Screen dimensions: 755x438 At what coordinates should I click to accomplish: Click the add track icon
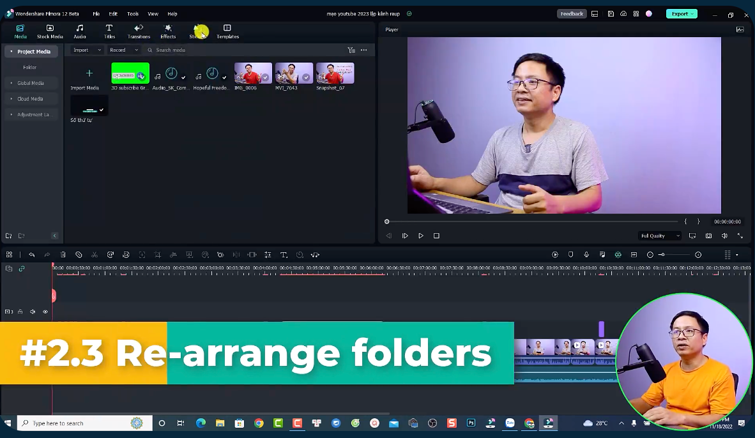pyautogui.click(x=9, y=269)
